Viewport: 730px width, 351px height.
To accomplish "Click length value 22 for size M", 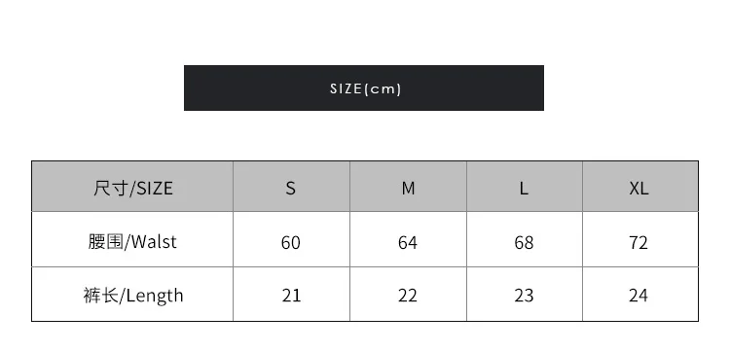I will point(408,296).
